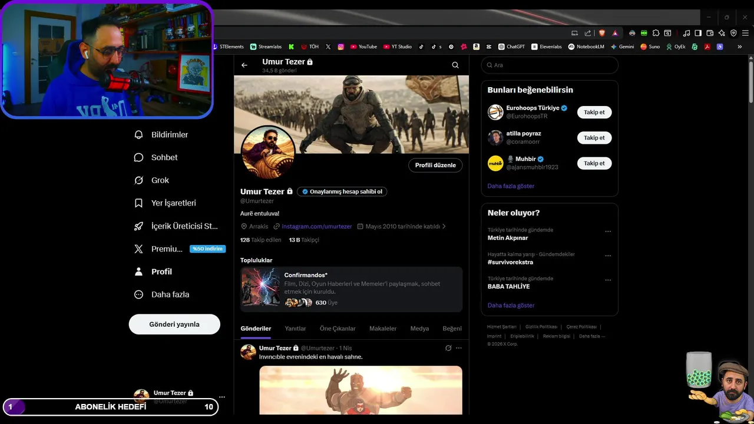Image resolution: width=754 pixels, height=424 pixels.
Task: Click Daha fazla göster under Neler oluyor
Action: (x=511, y=306)
